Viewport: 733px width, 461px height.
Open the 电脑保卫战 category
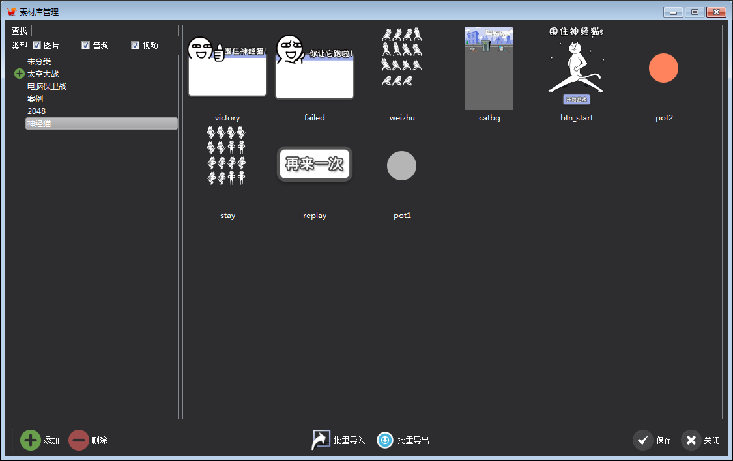47,87
